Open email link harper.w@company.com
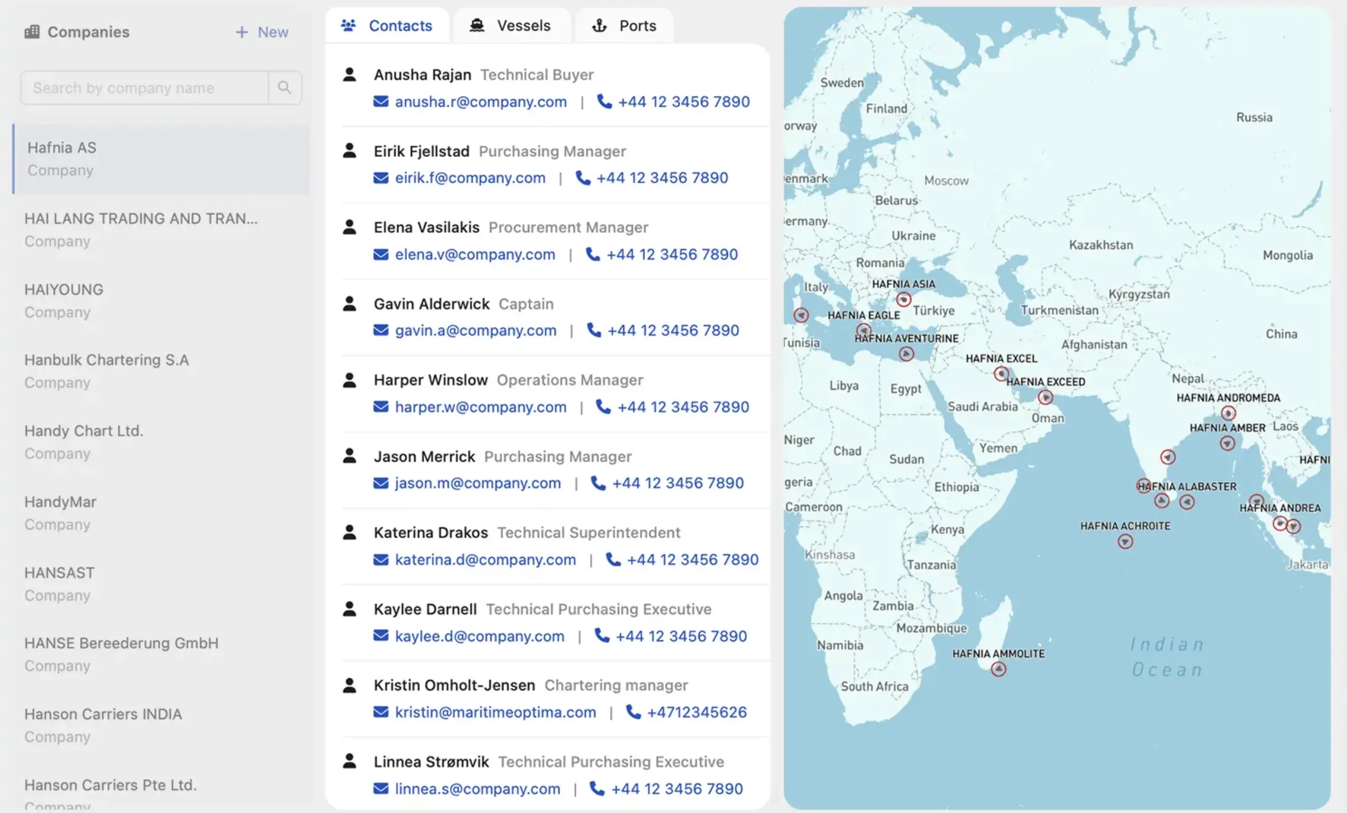Viewport: 1347px width, 813px height. click(481, 406)
